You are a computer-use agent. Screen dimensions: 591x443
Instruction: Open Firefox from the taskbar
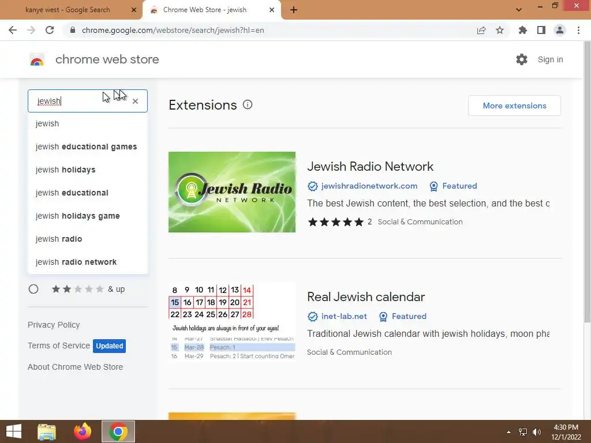tap(83, 431)
